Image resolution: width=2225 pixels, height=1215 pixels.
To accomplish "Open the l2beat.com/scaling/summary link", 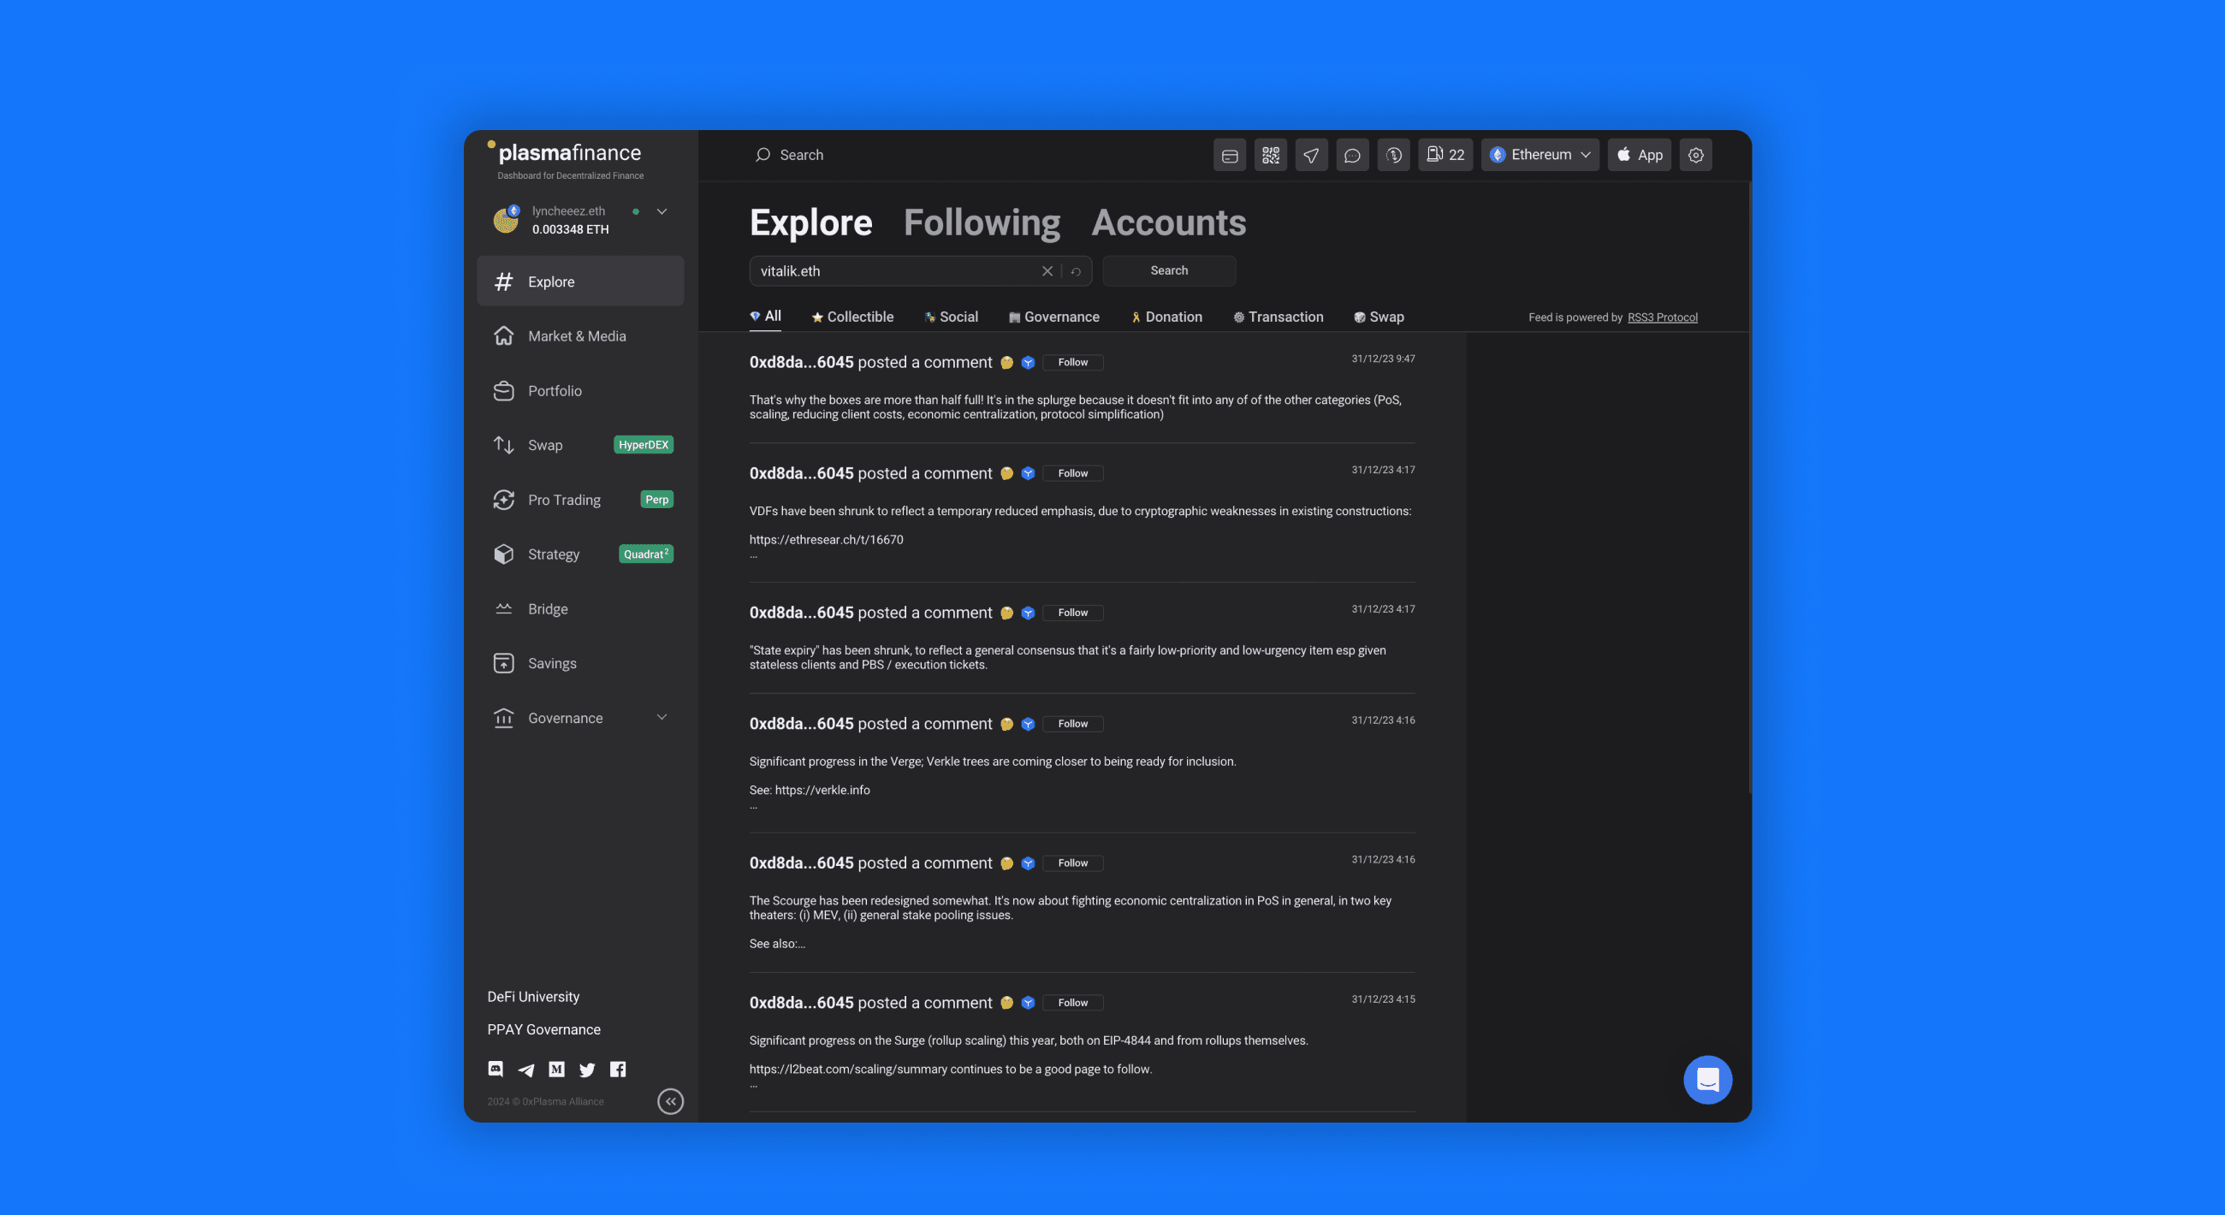I will pos(848,1069).
